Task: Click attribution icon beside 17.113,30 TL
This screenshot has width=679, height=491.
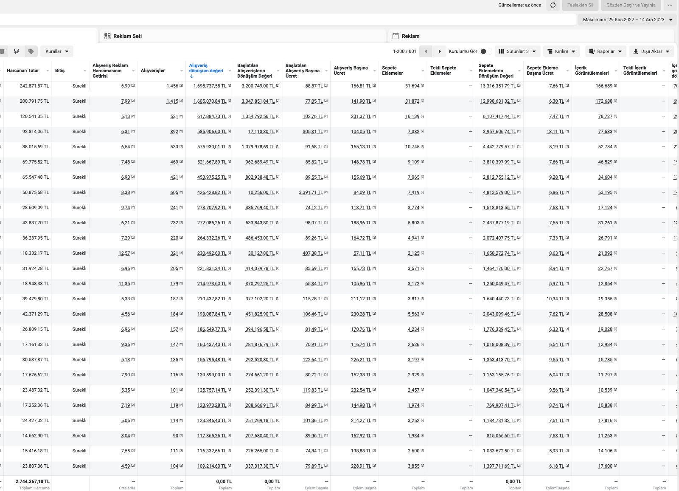Action: pyautogui.click(x=278, y=132)
